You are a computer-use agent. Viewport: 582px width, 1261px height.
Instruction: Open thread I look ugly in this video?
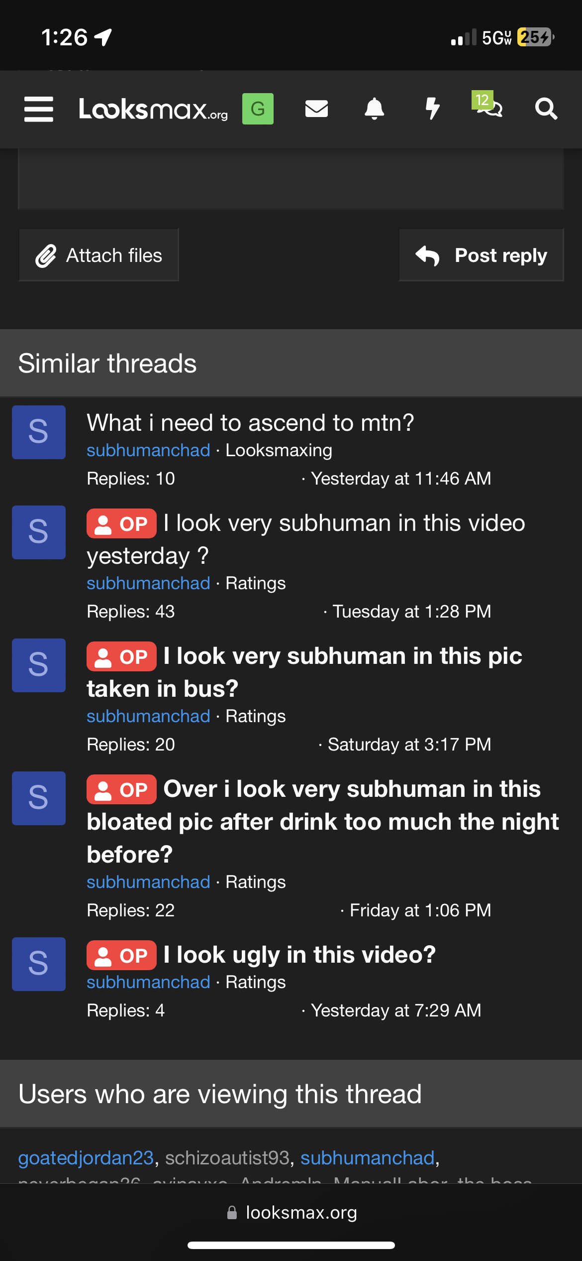pos(299,955)
